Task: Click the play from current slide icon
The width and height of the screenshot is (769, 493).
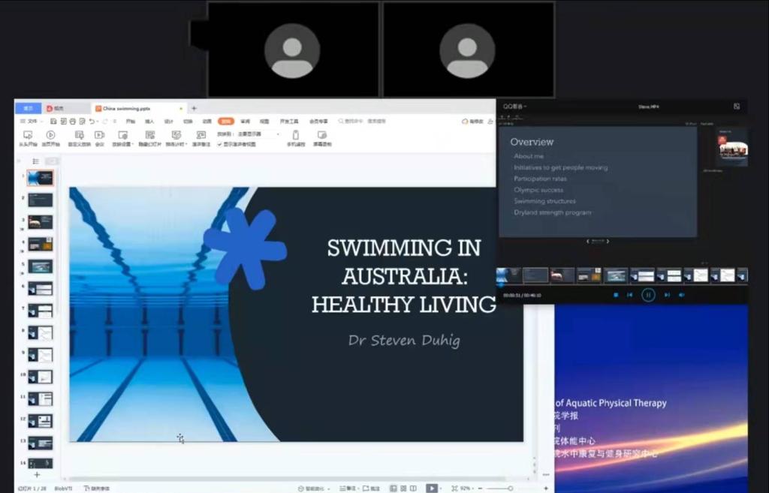Action: tap(50, 137)
